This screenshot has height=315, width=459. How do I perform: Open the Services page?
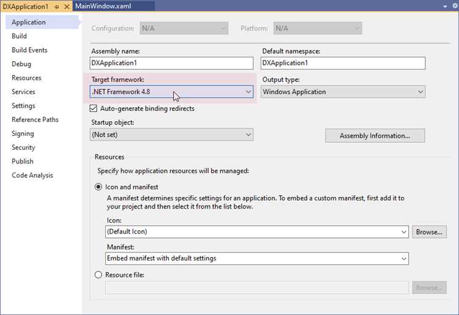pos(23,92)
